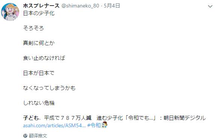Open the ホスプレナース profile avatar
The width and height of the screenshot is (215, 140).
pyautogui.click(x=10, y=12)
